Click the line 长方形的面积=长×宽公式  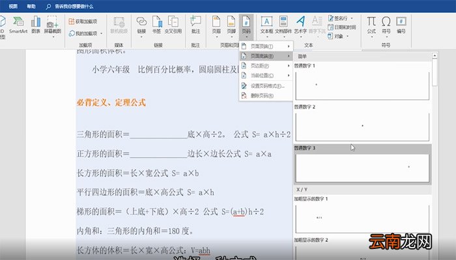click(138, 174)
